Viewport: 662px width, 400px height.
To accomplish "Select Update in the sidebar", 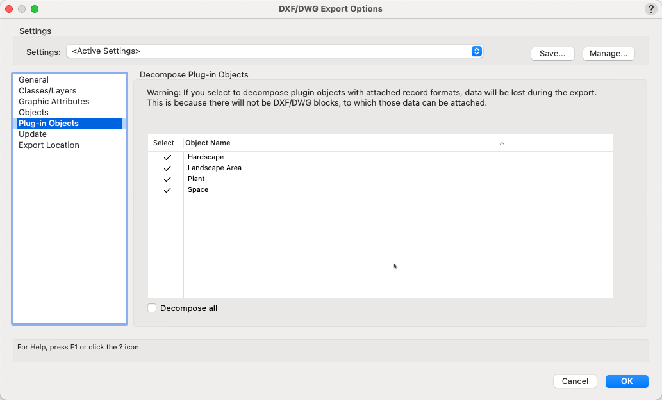I will 33,134.
